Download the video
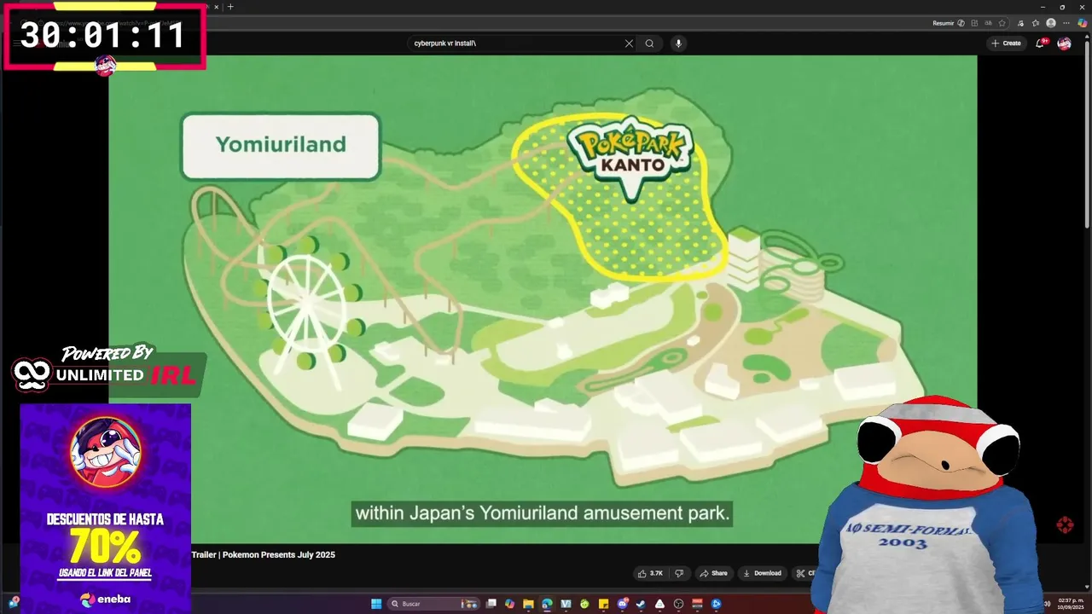 click(763, 573)
